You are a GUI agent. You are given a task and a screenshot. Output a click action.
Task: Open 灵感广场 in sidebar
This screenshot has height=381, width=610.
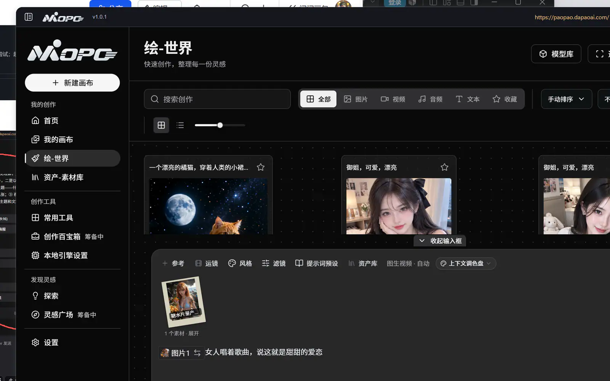click(x=72, y=315)
